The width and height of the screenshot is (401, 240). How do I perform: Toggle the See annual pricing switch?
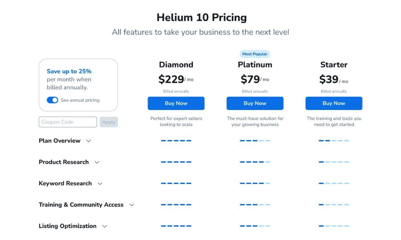click(x=53, y=100)
